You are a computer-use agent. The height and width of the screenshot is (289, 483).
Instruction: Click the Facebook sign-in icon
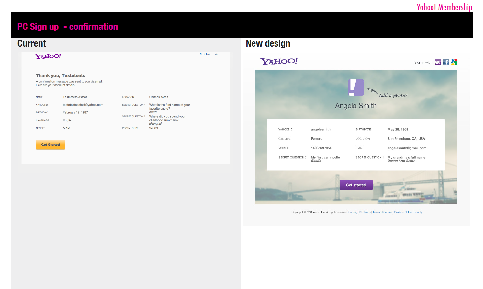coord(446,62)
